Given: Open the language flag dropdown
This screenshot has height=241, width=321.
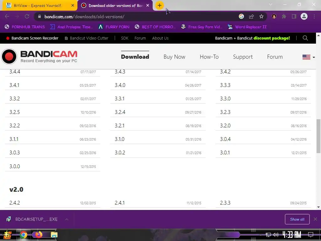Looking at the screenshot, I should (x=308, y=57).
